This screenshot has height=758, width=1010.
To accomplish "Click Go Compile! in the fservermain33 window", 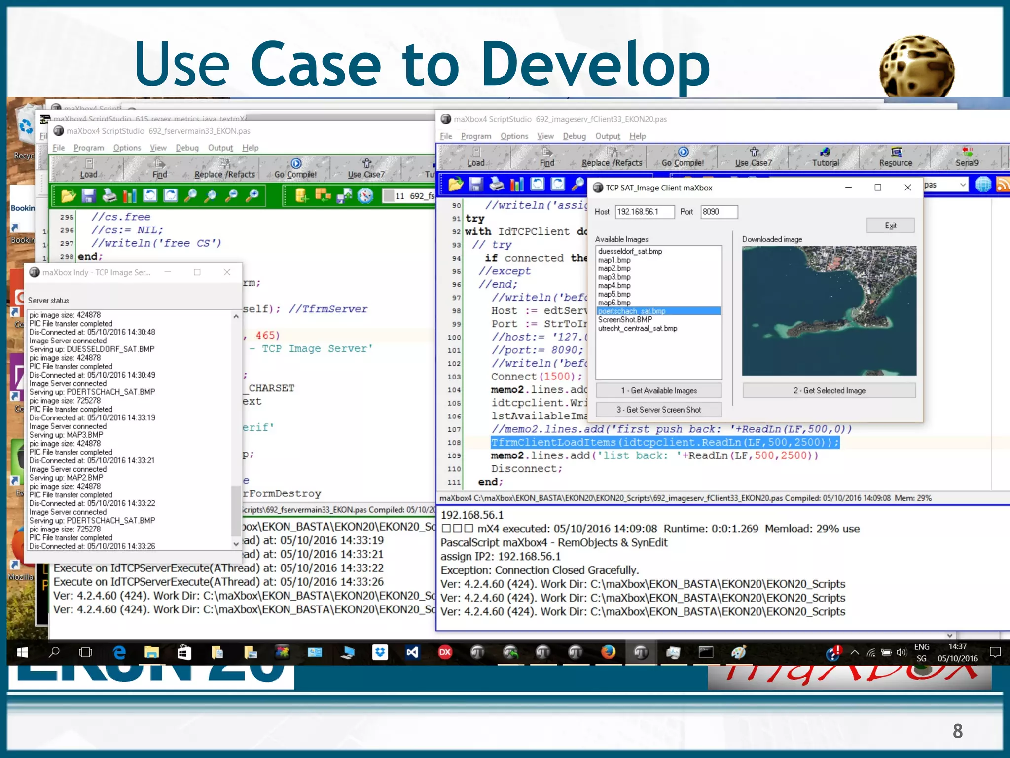I will pos(295,169).
